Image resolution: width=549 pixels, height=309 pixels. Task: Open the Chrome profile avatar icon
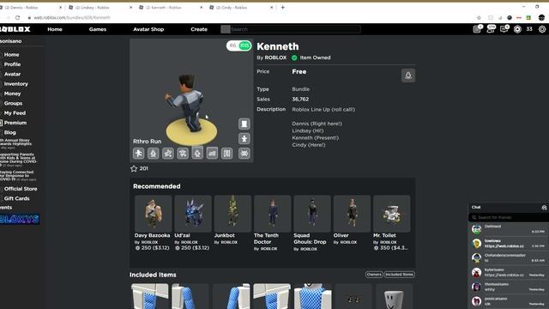coord(541,17)
